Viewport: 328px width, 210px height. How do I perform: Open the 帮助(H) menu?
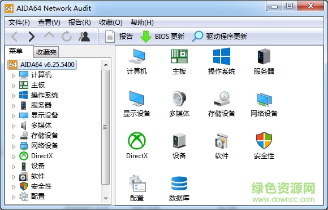coord(142,23)
